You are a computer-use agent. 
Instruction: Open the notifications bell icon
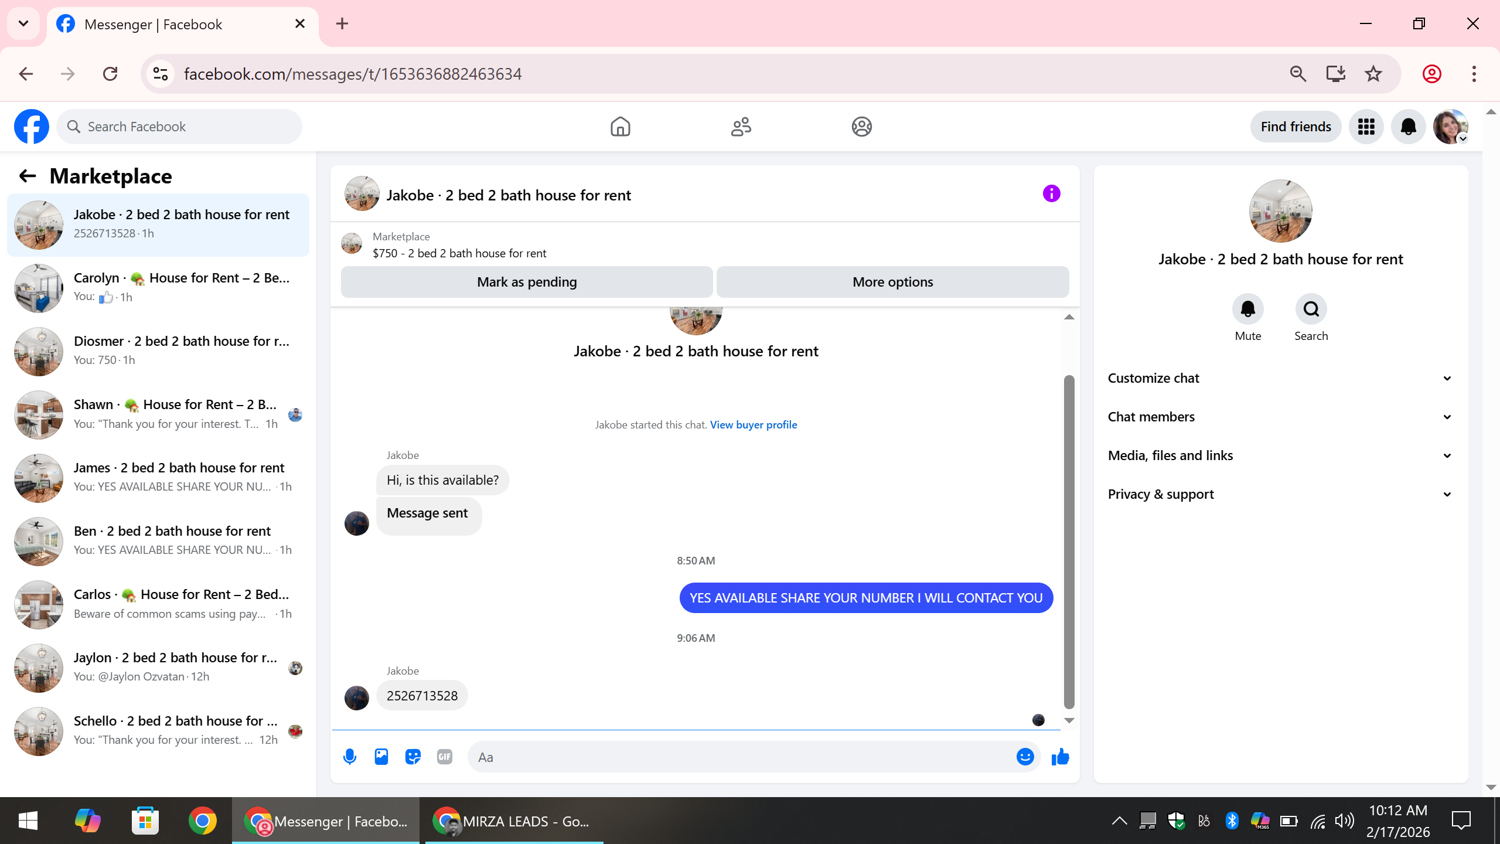coord(1408,127)
